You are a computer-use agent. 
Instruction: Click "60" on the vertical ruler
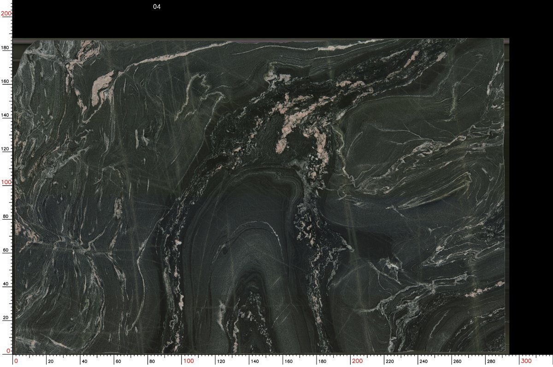pos(7,250)
